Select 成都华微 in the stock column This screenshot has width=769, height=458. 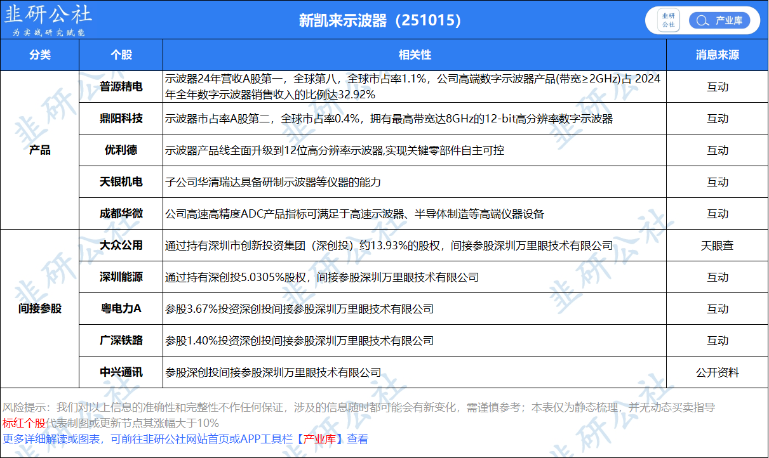(121, 214)
